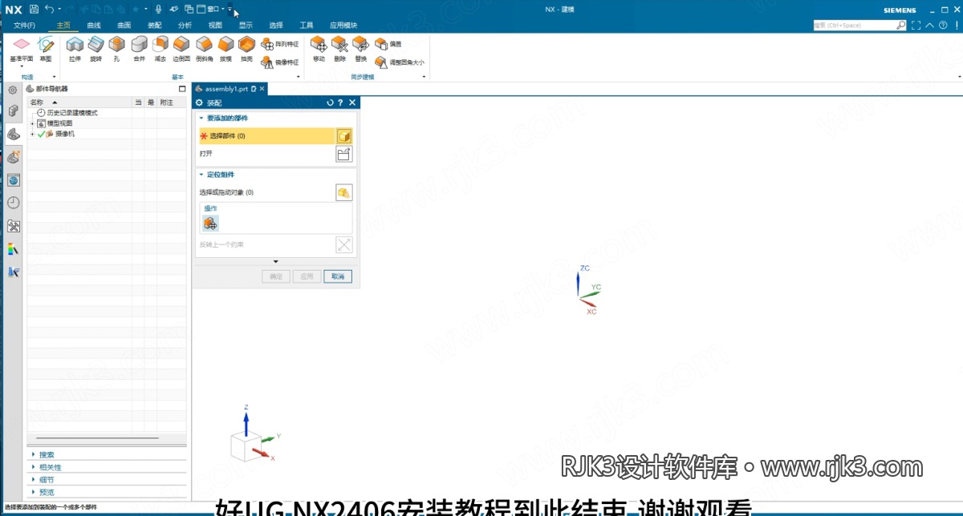Open the assembly navigator sidebar tab

13,111
